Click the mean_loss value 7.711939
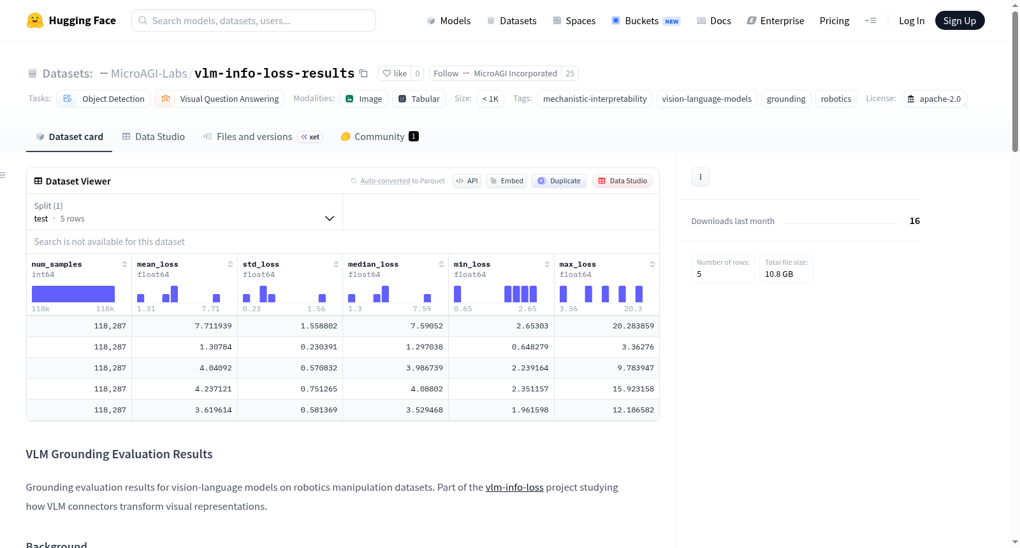This screenshot has width=1020, height=548. tap(214, 326)
